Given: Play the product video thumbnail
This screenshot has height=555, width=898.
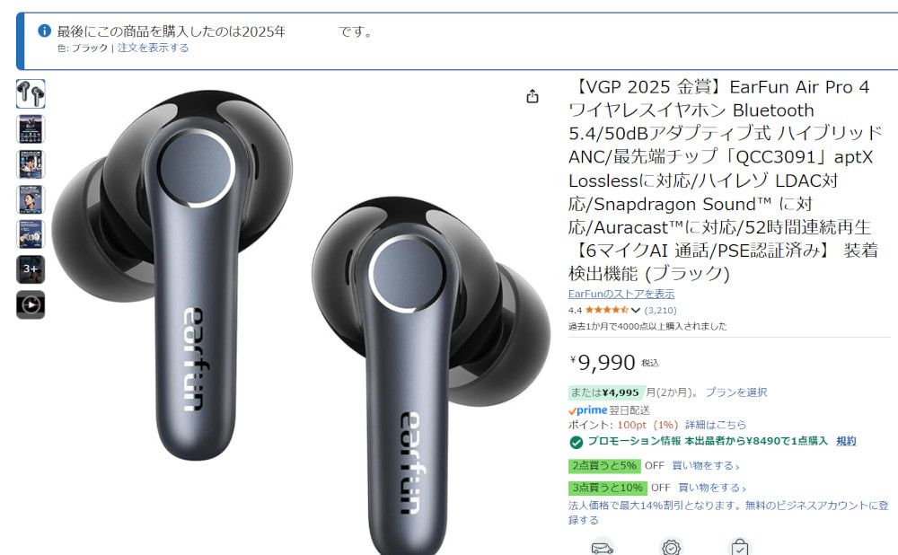Looking at the screenshot, I should tap(31, 304).
